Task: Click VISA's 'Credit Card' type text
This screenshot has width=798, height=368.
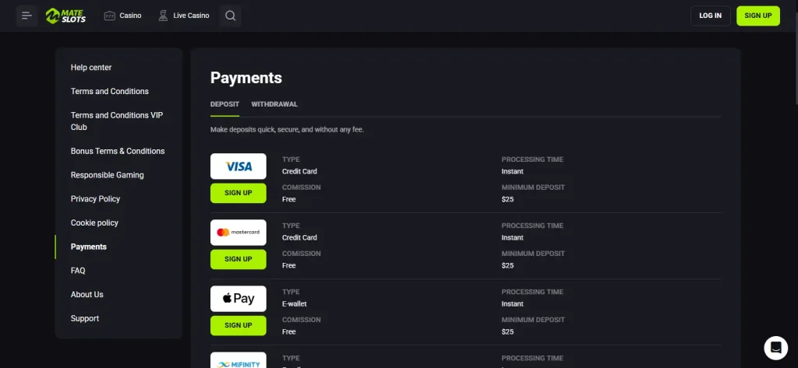Action: 299,171
